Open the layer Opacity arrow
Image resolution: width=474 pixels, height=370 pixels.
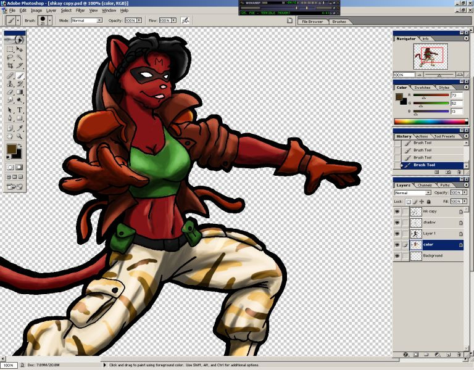pyautogui.click(x=465, y=192)
